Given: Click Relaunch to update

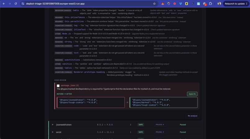Looking at the screenshot, I should [x=234, y=4].
